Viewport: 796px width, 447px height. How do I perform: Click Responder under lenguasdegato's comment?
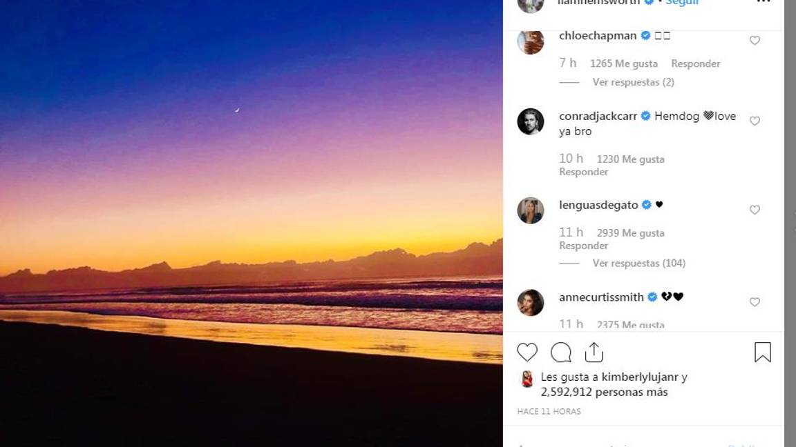click(583, 246)
